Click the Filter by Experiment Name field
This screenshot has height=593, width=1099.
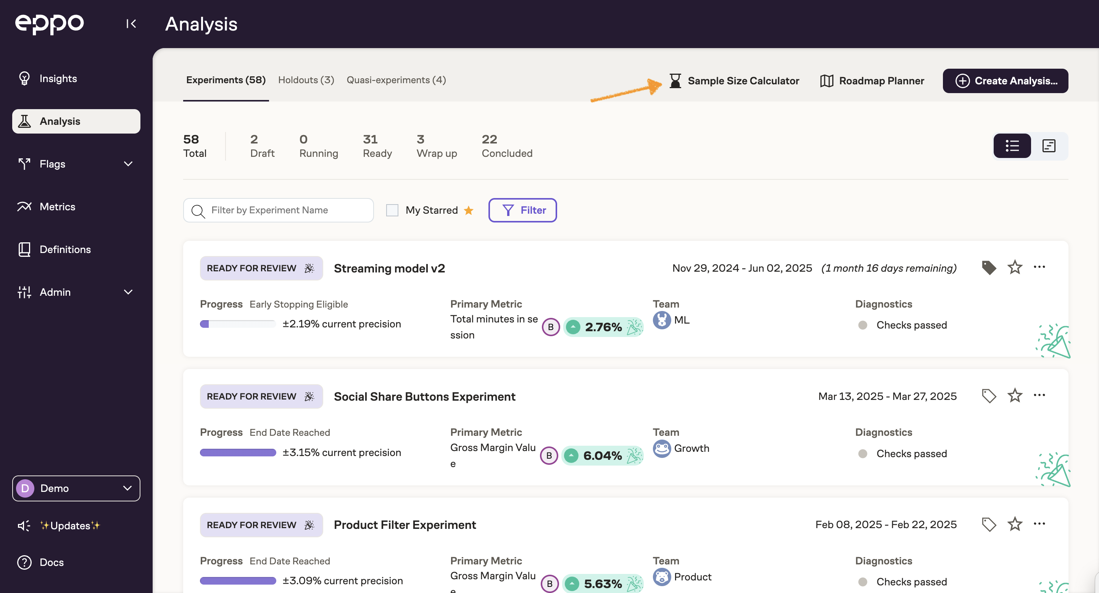[x=278, y=210]
